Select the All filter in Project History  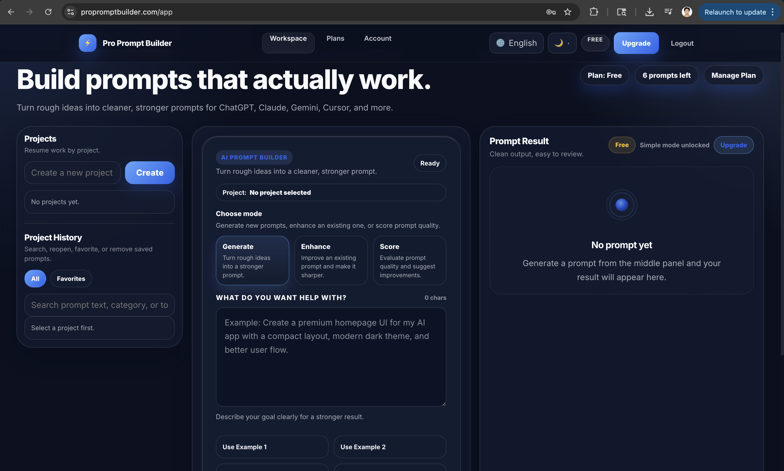pos(35,278)
